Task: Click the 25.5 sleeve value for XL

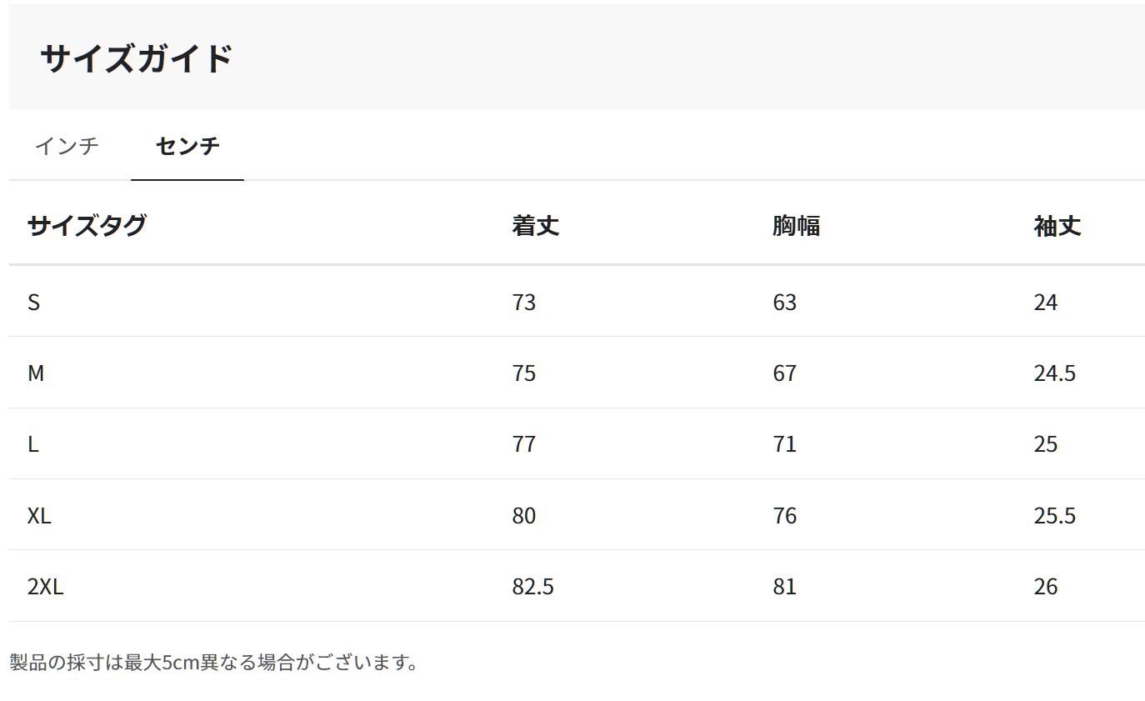Action: point(1054,515)
